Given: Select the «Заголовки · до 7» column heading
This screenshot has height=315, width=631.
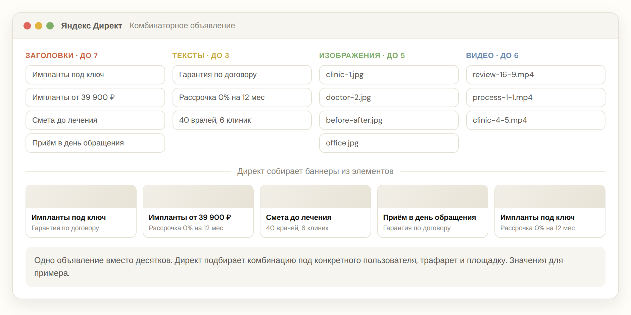Looking at the screenshot, I should point(62,56).
